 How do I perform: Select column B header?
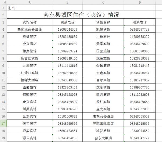tap(67, 2)
